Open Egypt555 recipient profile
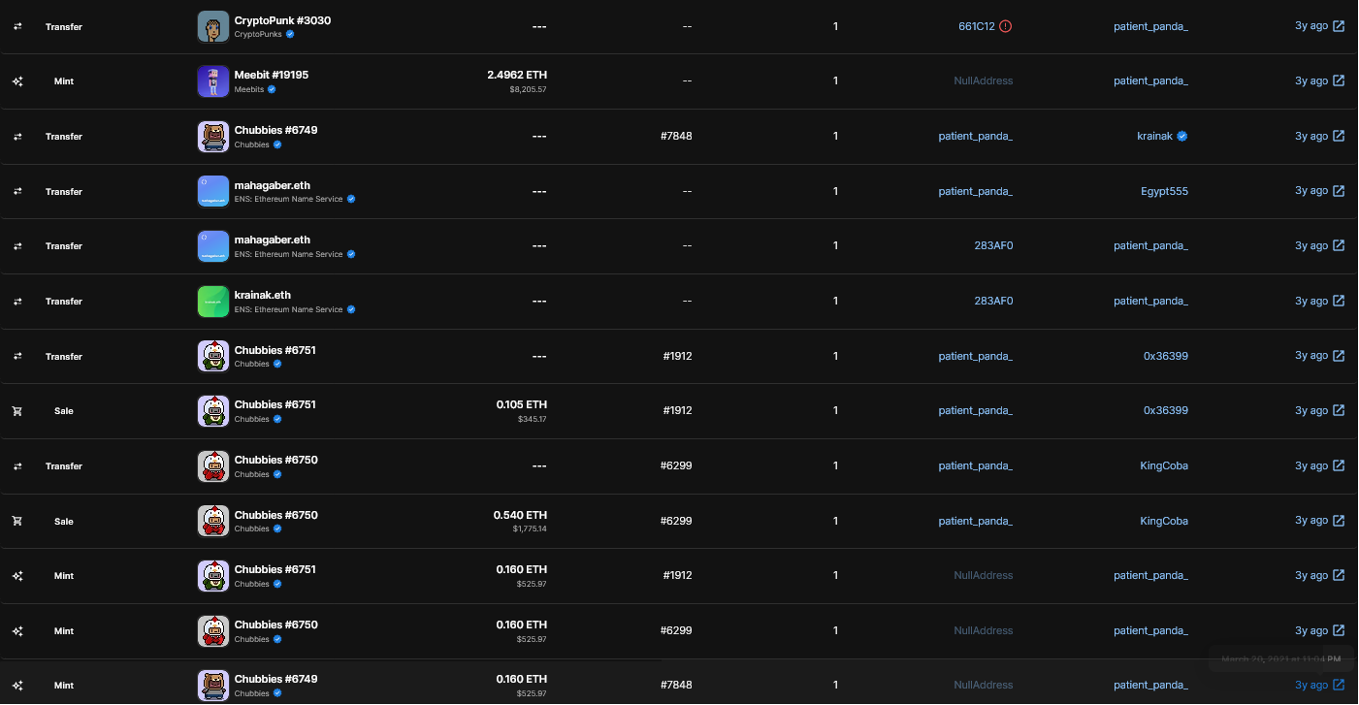The height and width of the screenshot is (705, 1359). tap(1165, 191)
